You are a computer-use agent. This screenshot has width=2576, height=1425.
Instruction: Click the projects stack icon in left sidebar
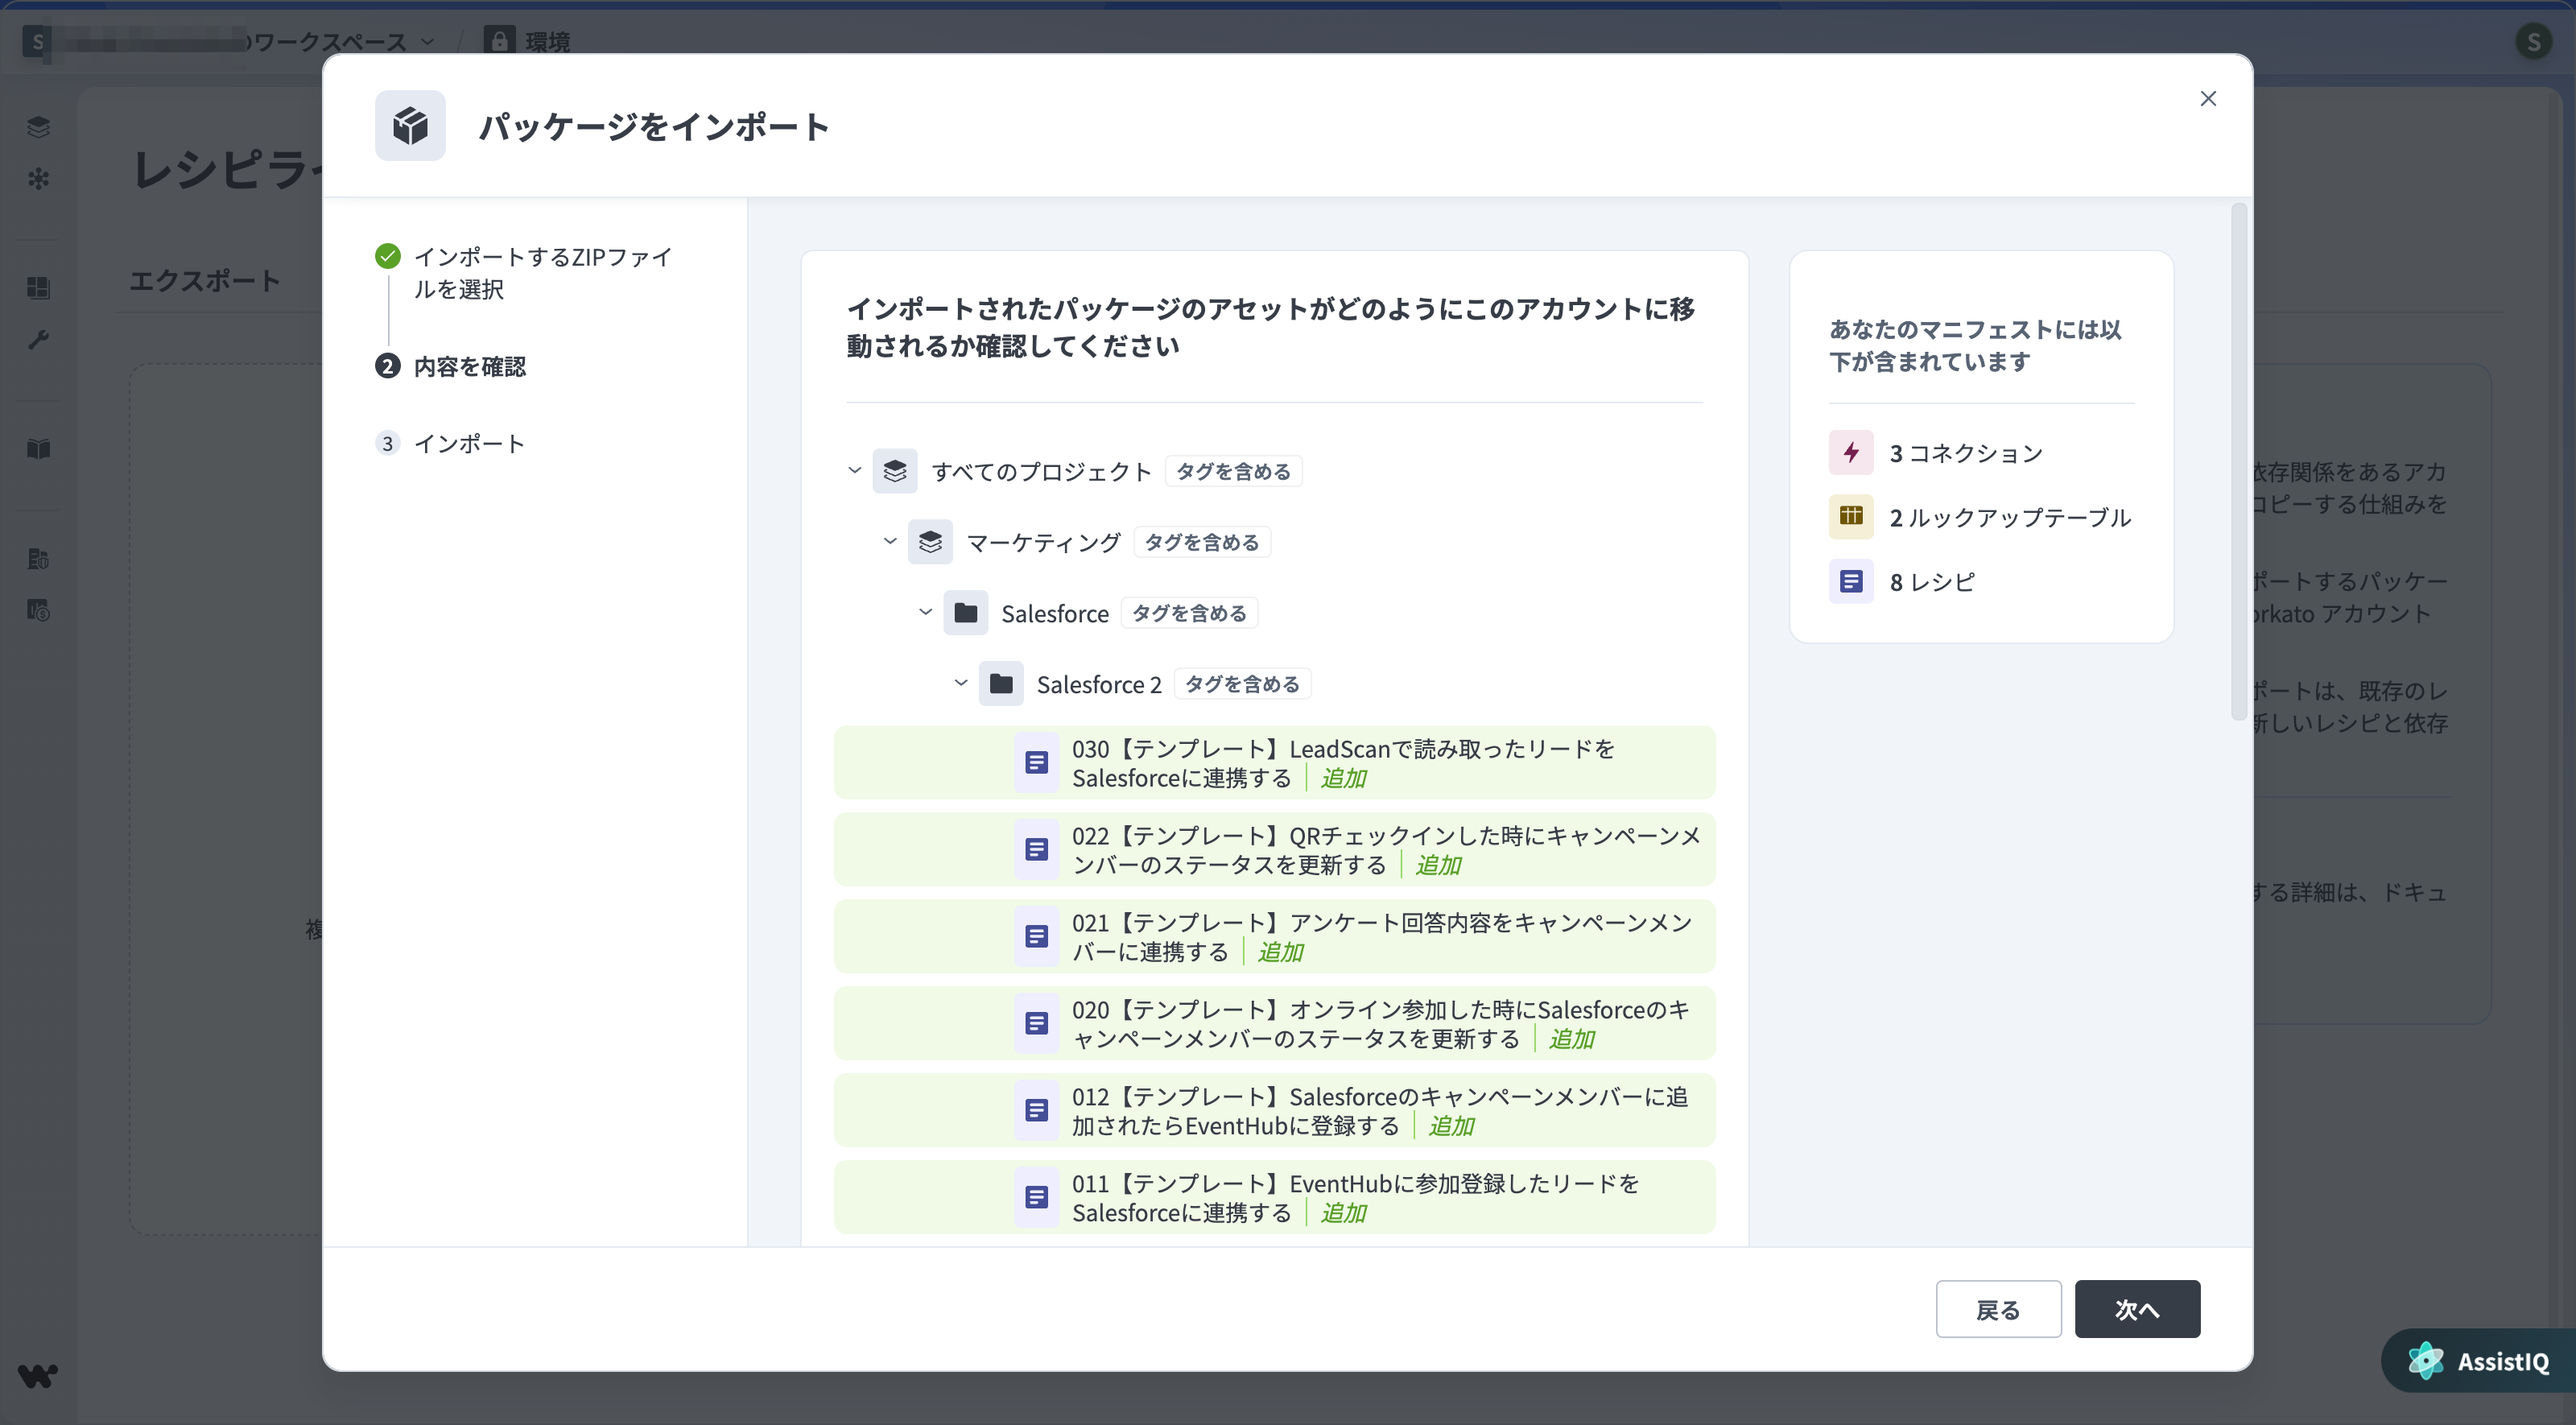(x=38, y=127)
